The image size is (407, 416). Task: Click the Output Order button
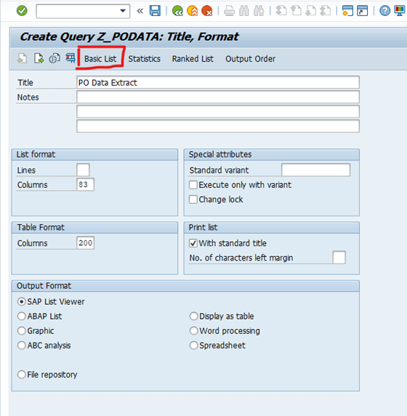coord(250,59)
